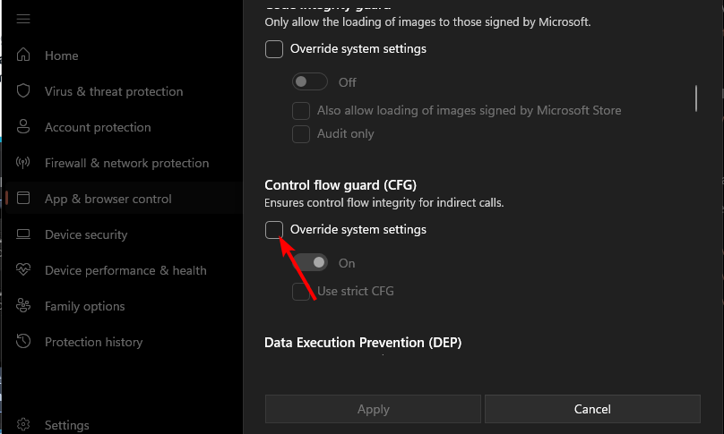This screenshot has height=434, width=724.
Task: Select the Virus & threat protection shield icon
Action: [24, 91]
